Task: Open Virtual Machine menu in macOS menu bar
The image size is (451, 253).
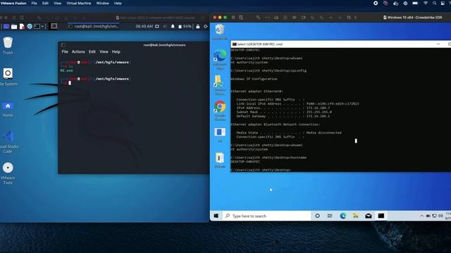Action: 79,3
